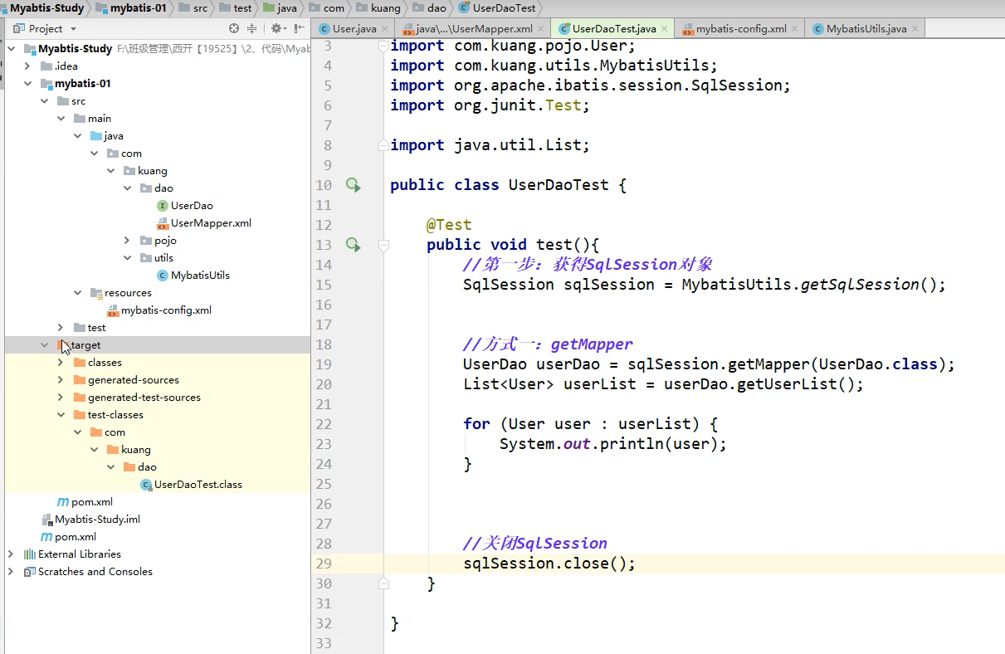
Task: Toggle the import block fold marker on line 8
Action: [x=383, y=145]
